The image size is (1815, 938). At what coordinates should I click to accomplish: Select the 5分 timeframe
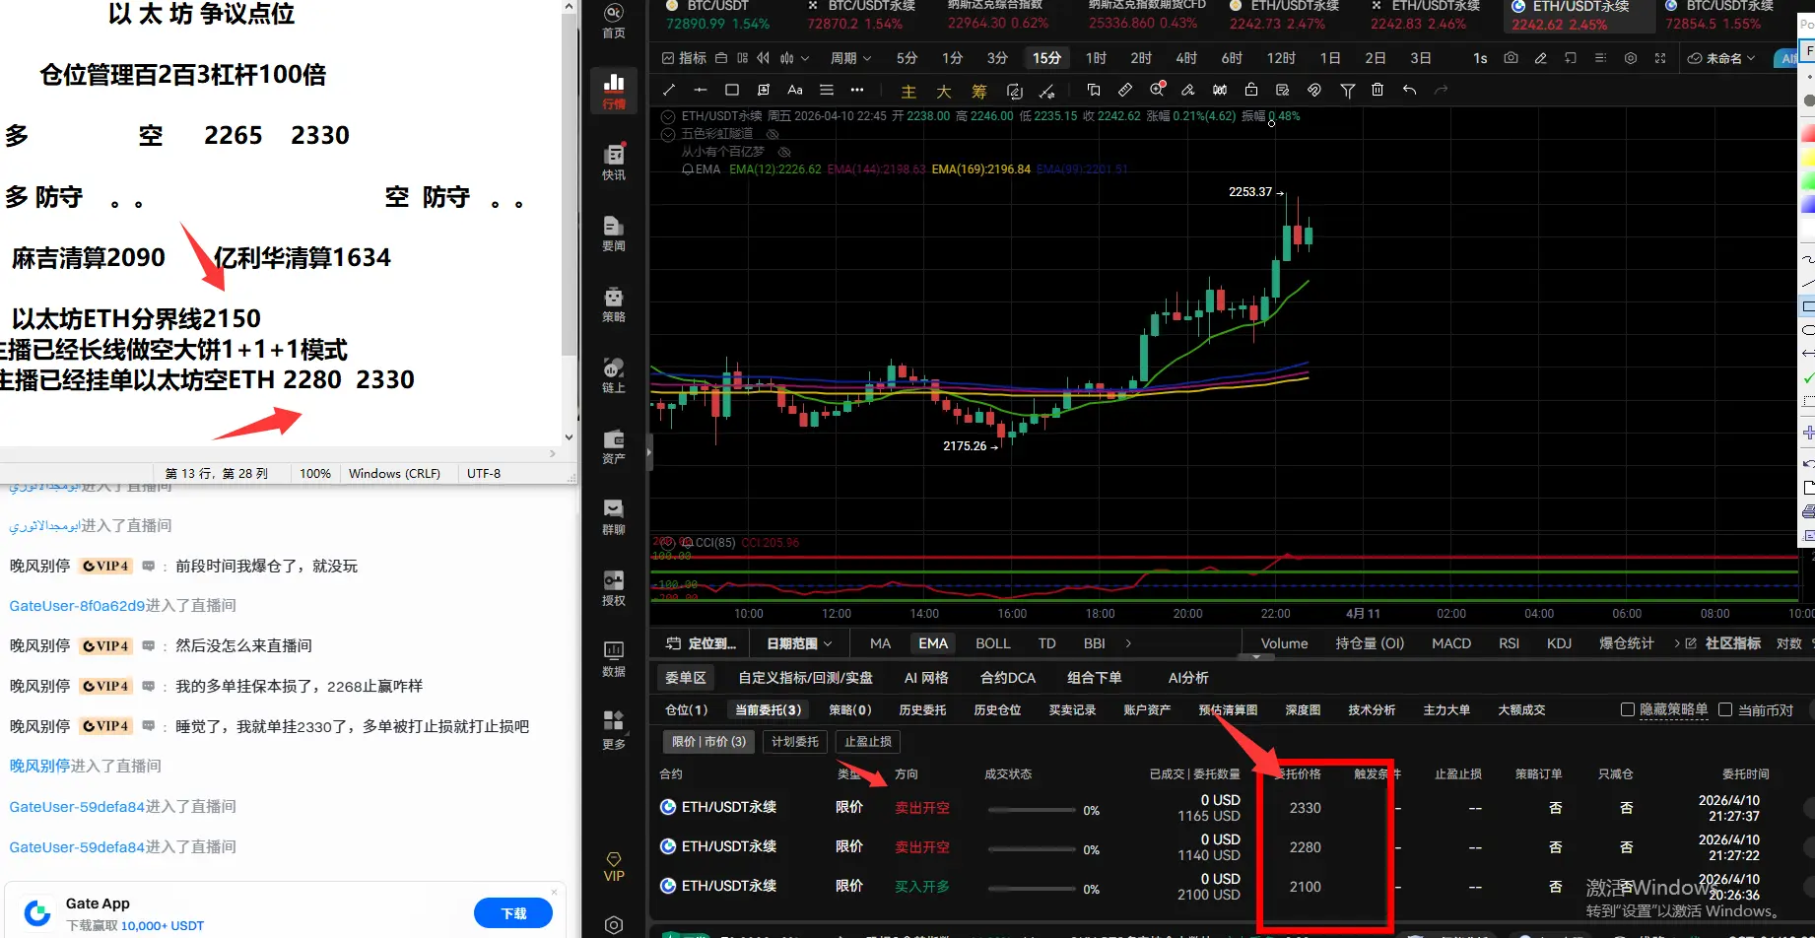click(x=907, y=58)
